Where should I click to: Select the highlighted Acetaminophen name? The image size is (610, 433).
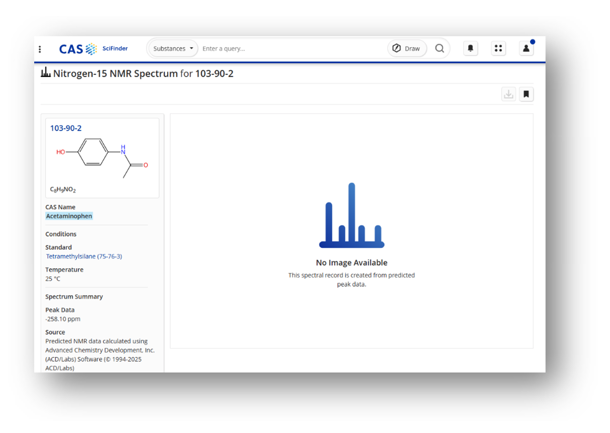[x=69, y=216]
